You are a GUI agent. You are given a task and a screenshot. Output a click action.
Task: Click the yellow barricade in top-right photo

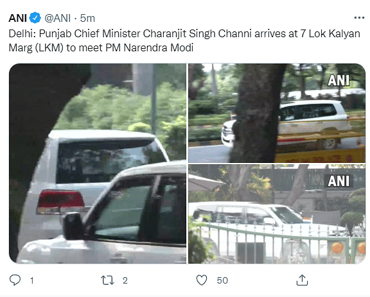coord(321,151)
